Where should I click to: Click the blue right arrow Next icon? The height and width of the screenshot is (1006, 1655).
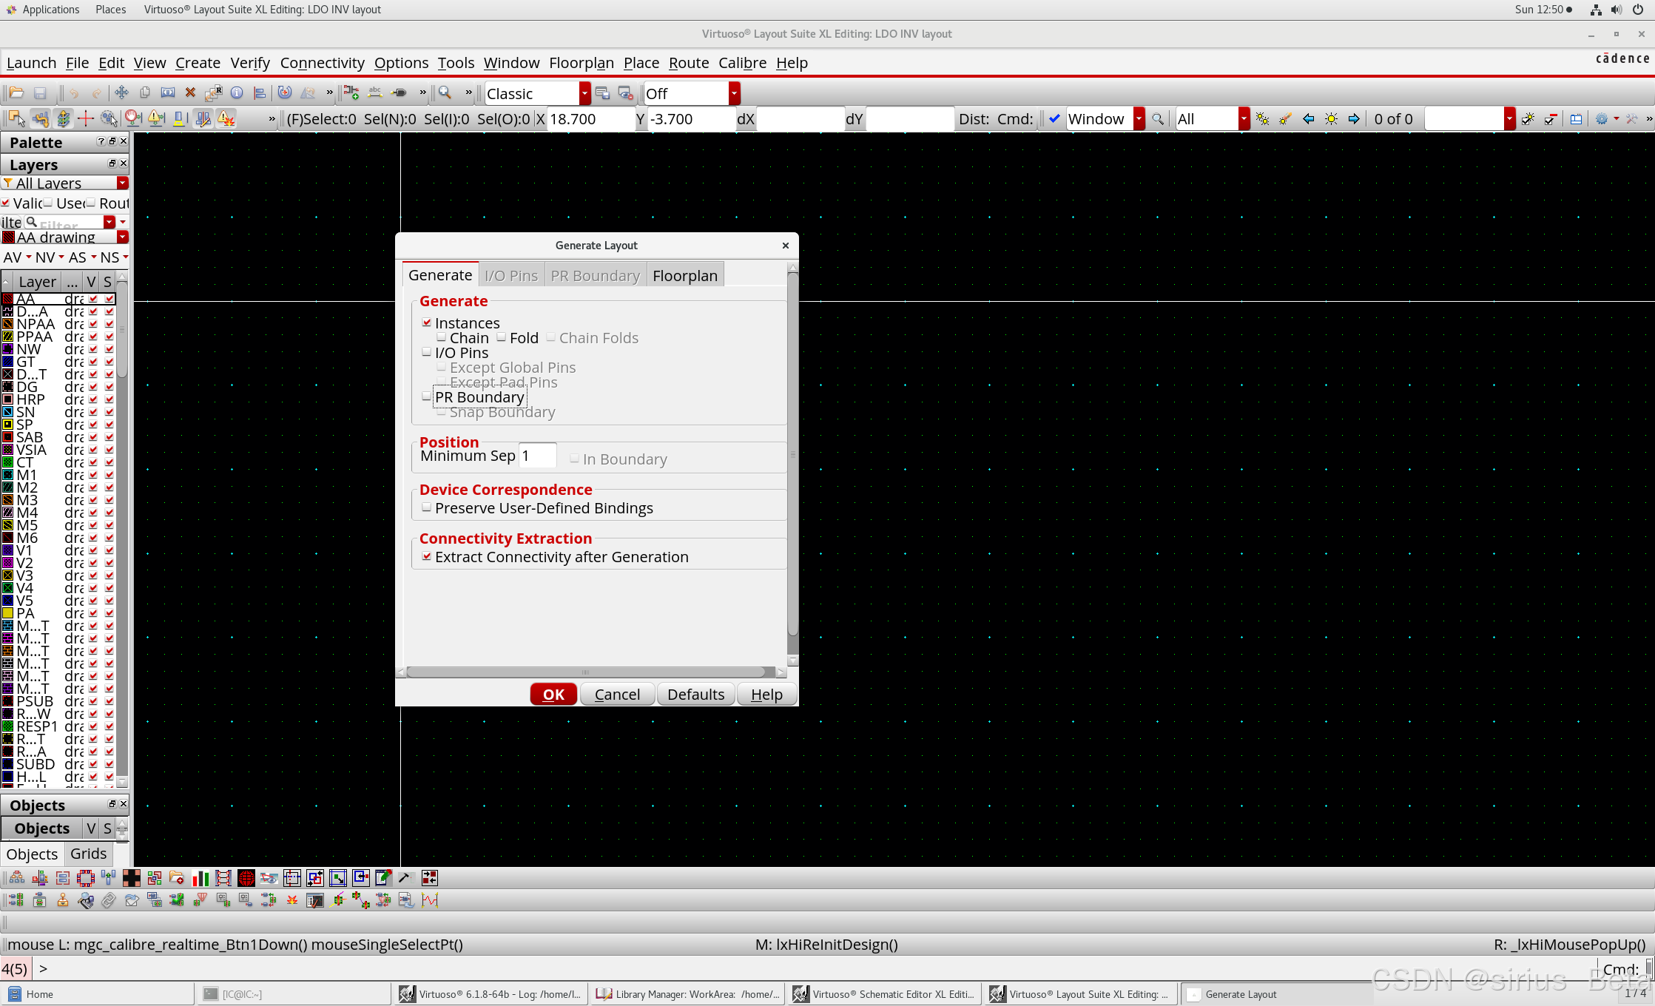click(x=1354, y=119)
